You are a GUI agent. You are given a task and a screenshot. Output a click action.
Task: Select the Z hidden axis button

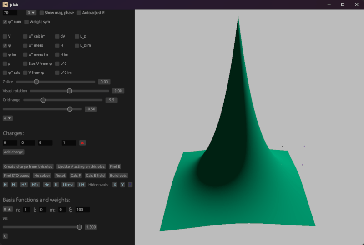130,185
